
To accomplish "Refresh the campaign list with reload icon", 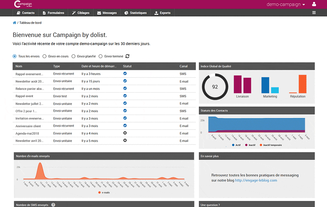I will click(x=127, y=56).
